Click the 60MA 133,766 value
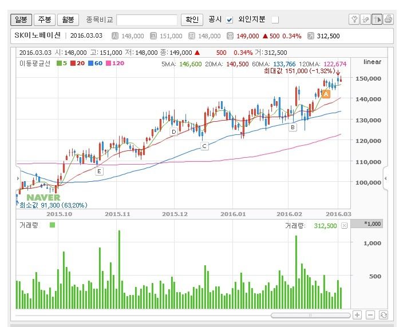 pos(285,64)
